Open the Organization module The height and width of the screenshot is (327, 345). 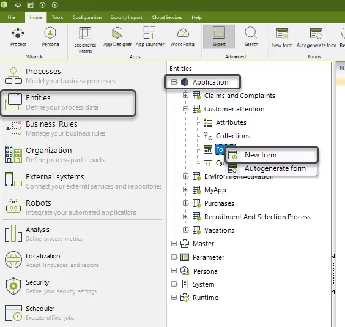tap(54, 155)
